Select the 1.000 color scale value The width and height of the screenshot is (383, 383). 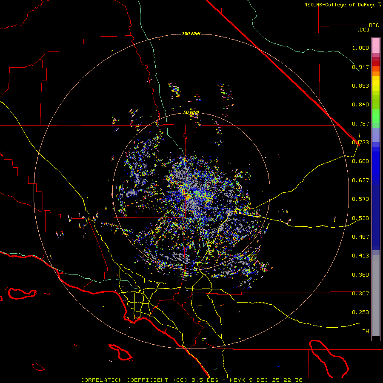pos(360,48)
